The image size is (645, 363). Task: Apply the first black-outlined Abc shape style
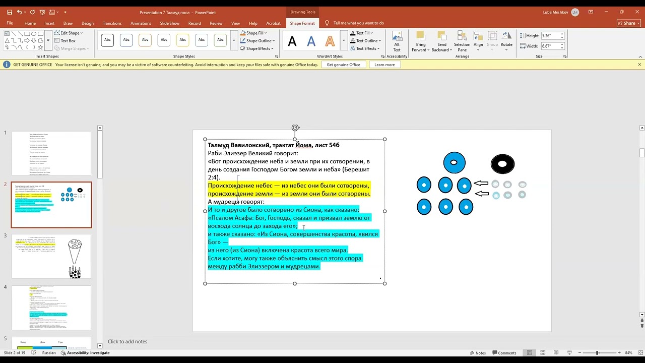click(x=107, y=40)
